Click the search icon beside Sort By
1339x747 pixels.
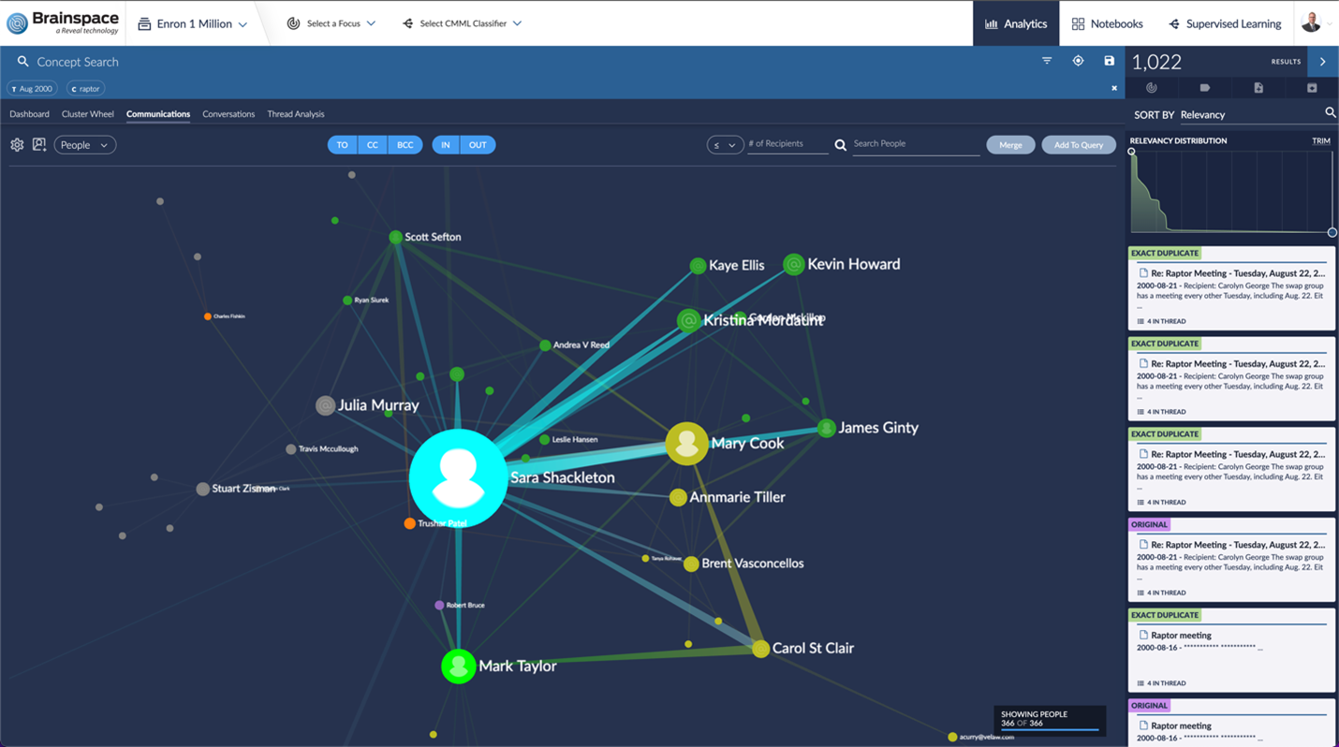1330,113
